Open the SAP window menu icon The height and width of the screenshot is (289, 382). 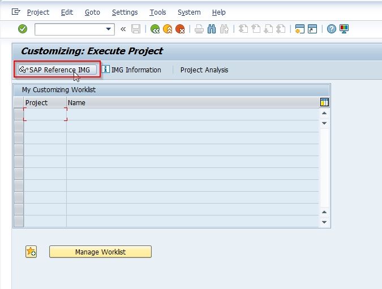click(x=16, y=12)
